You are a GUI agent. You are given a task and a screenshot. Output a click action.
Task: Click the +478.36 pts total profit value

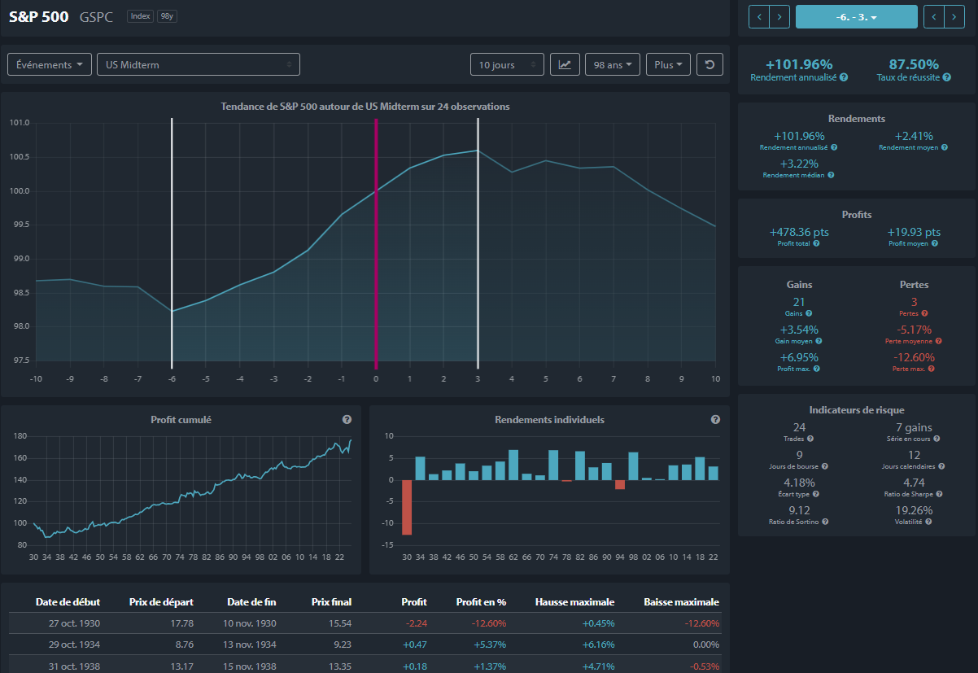[x=799, y=232]
